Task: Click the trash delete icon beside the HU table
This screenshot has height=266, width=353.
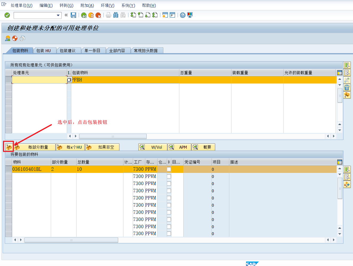Action: (347, 88)
